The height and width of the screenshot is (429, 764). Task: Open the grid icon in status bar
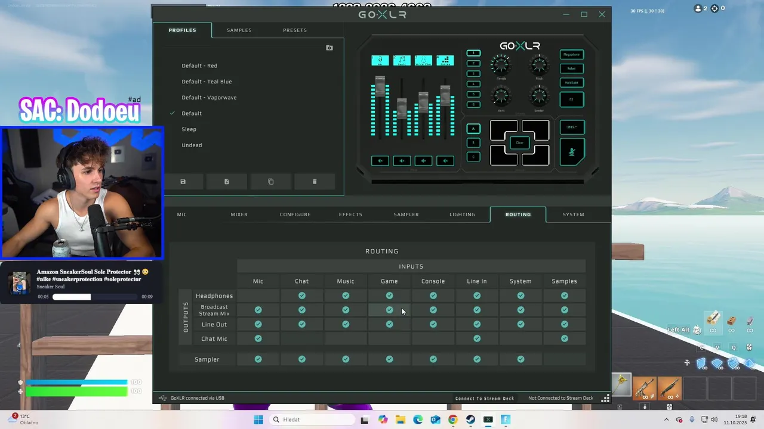[x=605, y=398]
